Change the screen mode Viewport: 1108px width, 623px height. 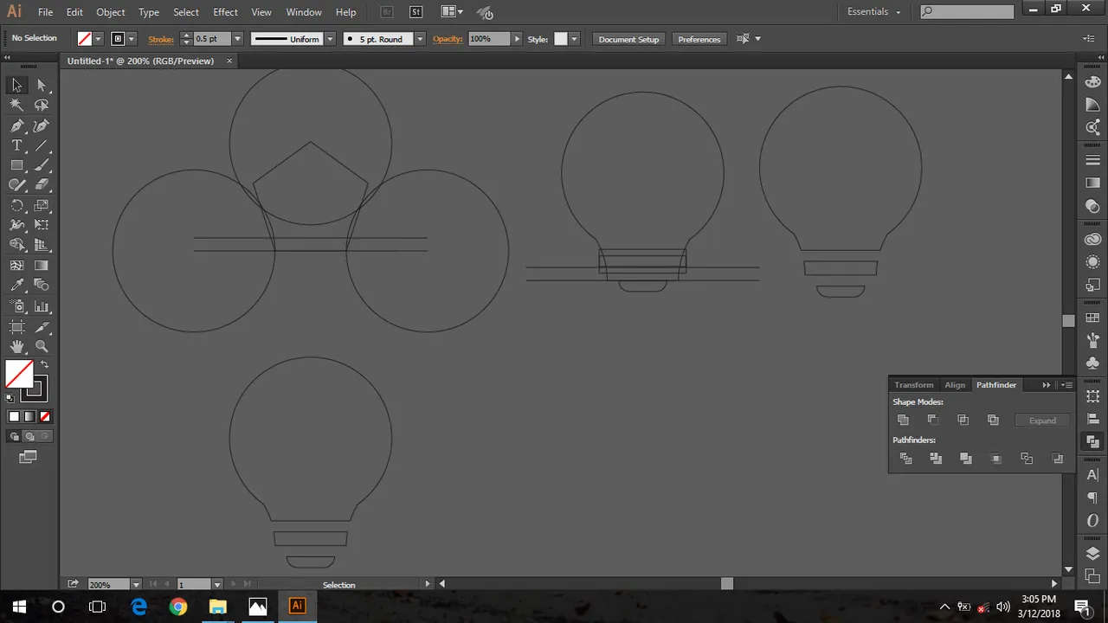(x=28, y=457)
